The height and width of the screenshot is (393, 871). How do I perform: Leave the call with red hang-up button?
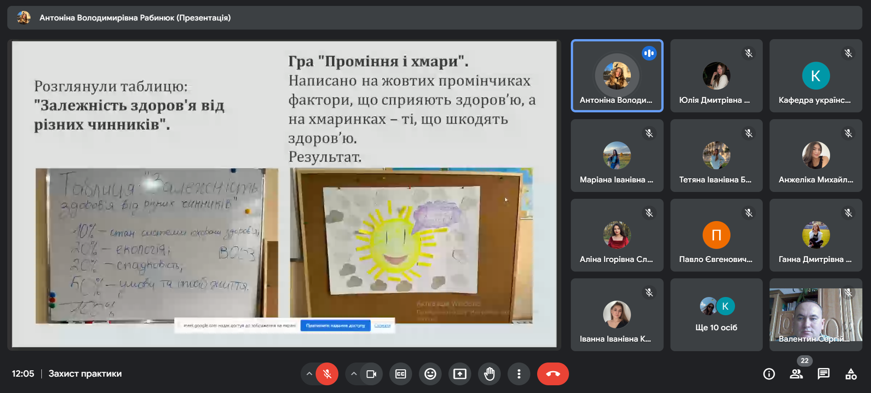tap(553, 374)
